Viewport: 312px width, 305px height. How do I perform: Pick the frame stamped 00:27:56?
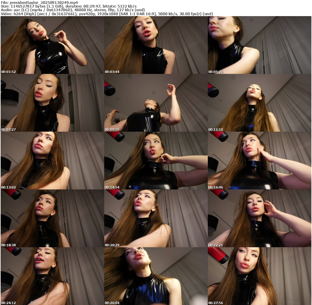pyautogui.click(x=260, y=276)
